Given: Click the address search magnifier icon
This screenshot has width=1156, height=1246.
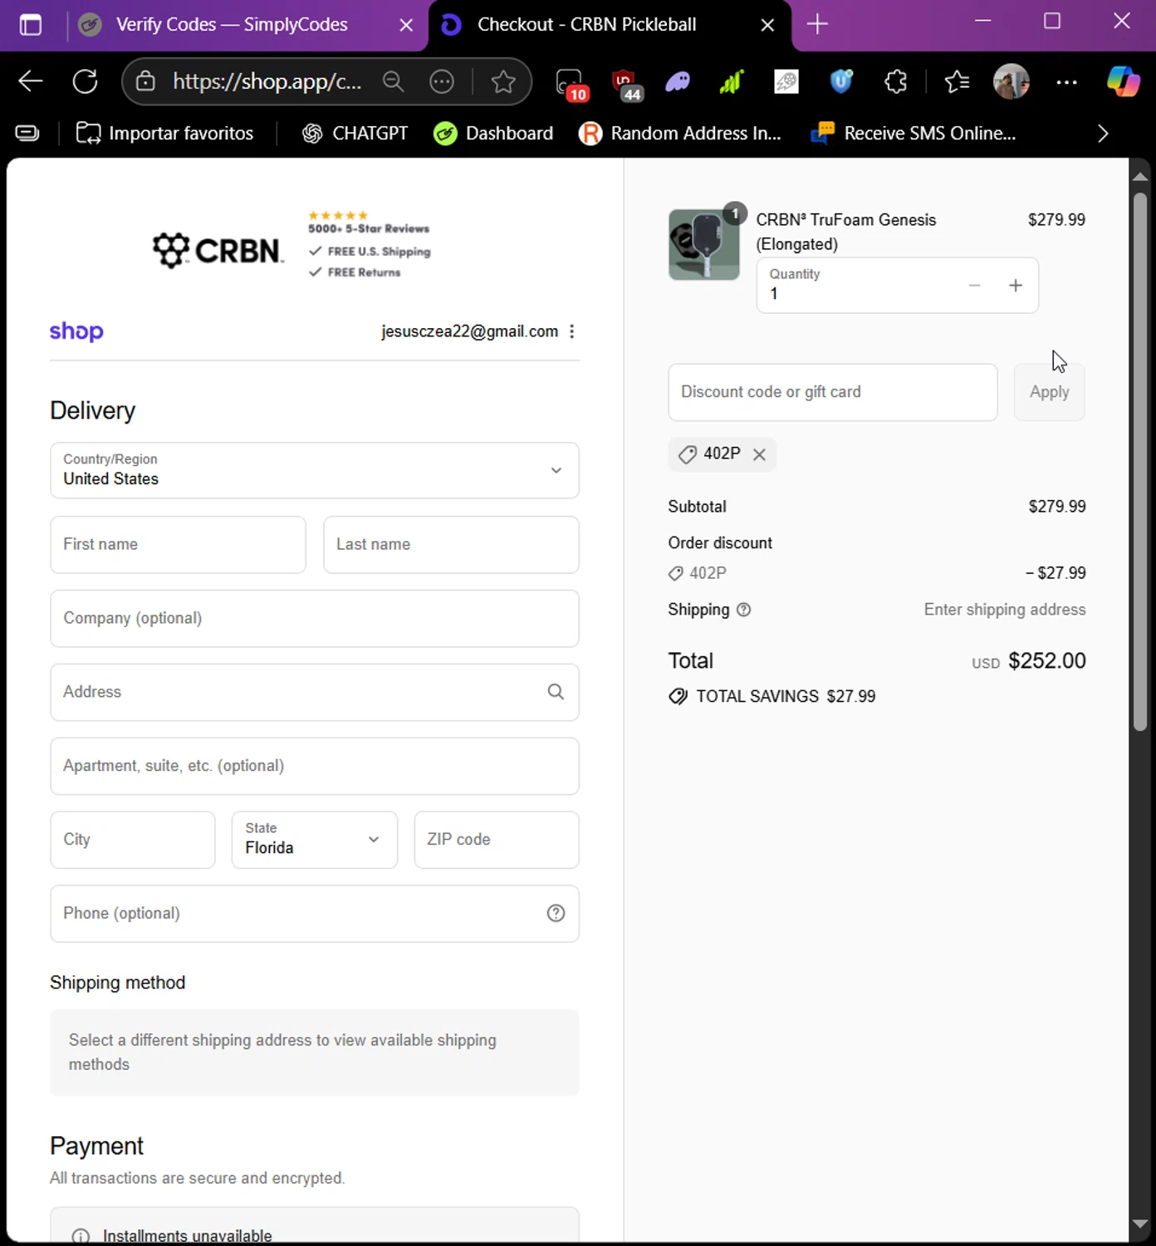Looking at the screenshot, I should coord(556,692).
